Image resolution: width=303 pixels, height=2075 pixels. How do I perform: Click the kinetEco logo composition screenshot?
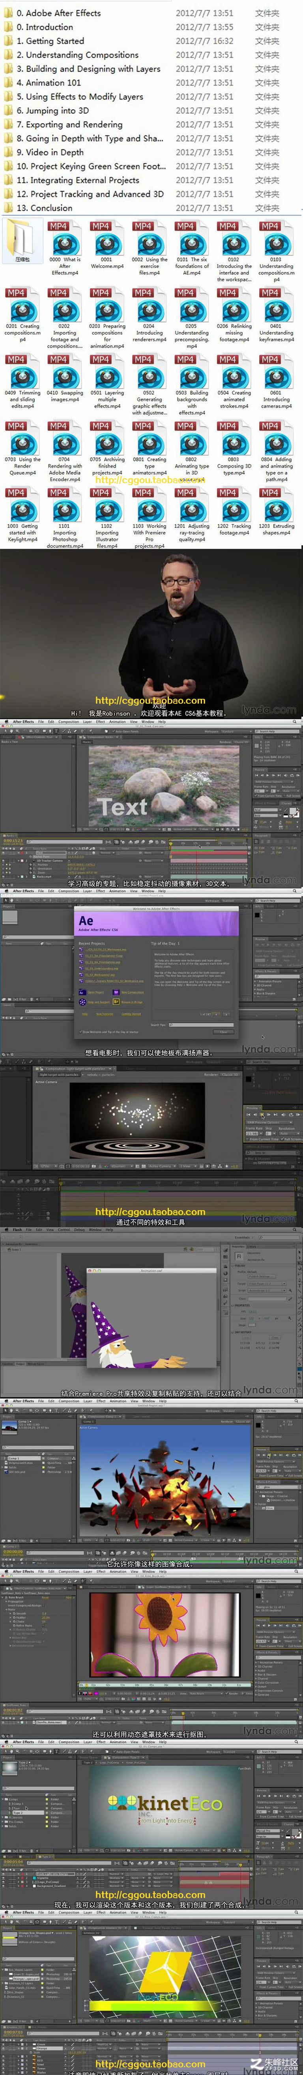click(151, 1824)
